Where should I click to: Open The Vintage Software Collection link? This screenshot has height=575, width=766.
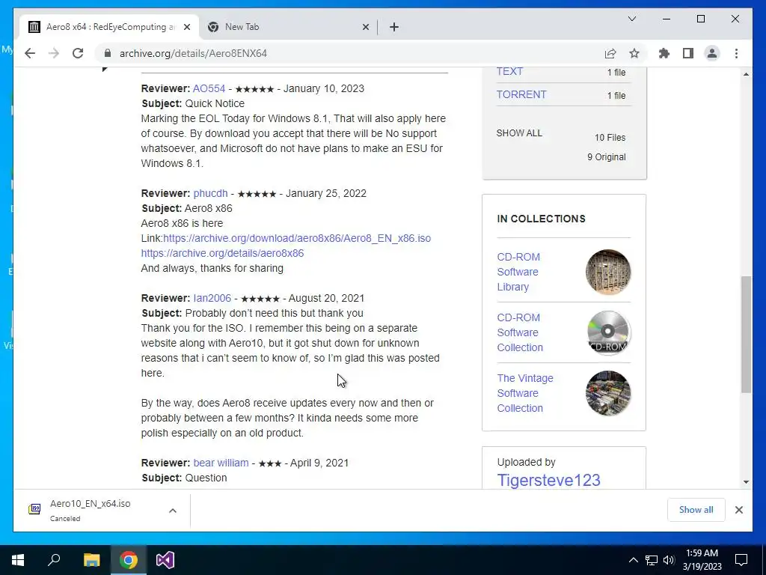point(525,393)
